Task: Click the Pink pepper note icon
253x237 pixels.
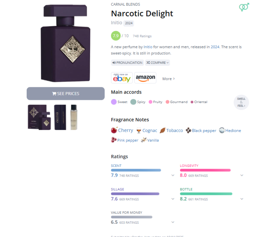Action: [114, 140]
